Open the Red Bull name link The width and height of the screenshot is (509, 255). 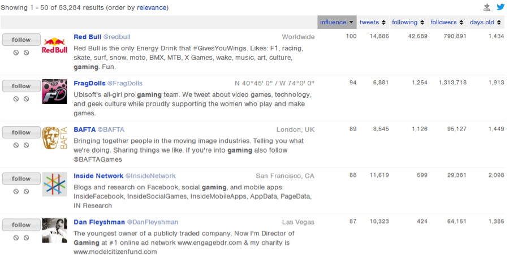click(x=87, y=37)
